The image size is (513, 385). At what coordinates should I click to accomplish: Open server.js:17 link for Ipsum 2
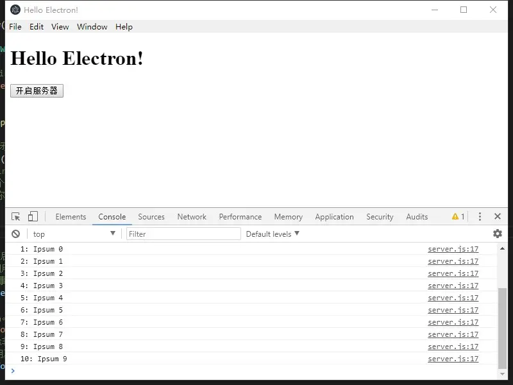point(453,273)
